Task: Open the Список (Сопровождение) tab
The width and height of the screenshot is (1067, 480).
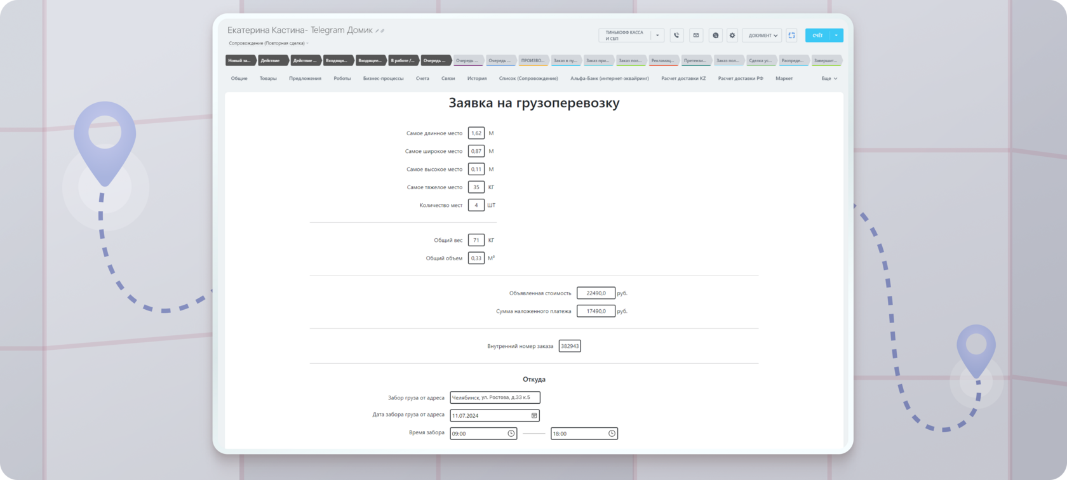Action: pos(528,79)
